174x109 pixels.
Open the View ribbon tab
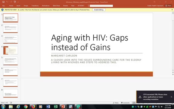click(x=73, y=6)
